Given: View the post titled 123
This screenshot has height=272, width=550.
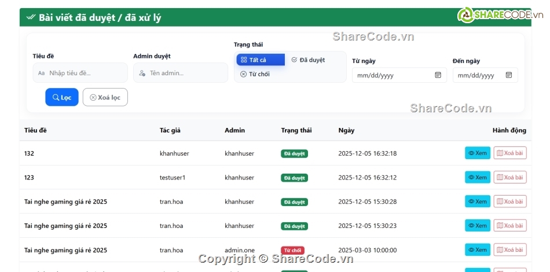Looking at the screenshot, I should pyautogui.click(x=478, y=177).
